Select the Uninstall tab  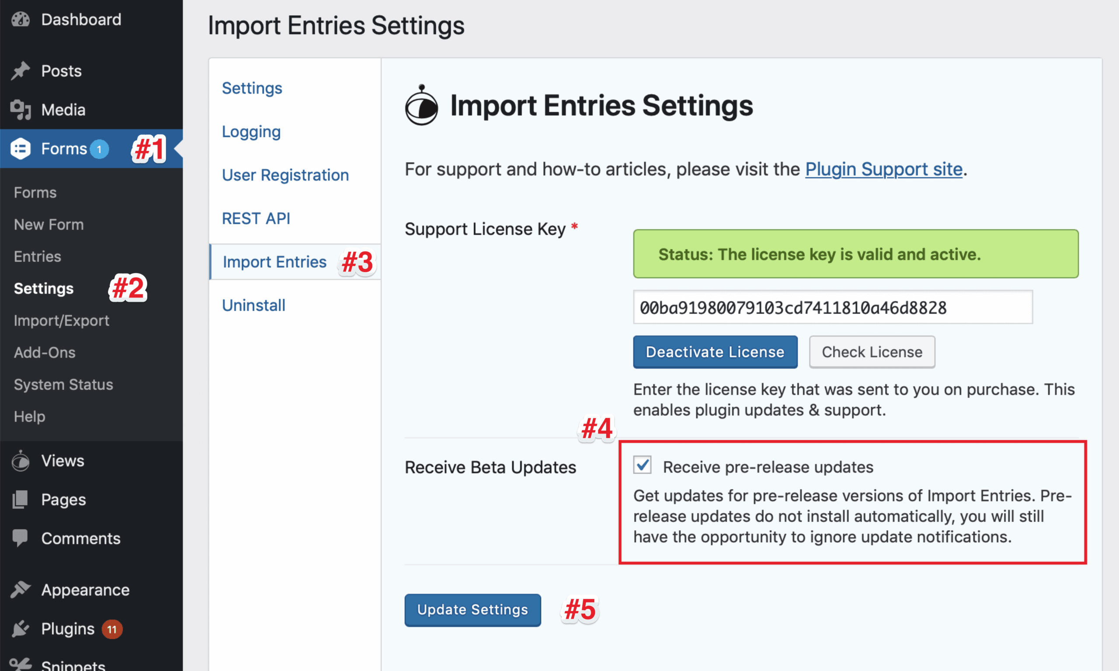tap(254, 305)
